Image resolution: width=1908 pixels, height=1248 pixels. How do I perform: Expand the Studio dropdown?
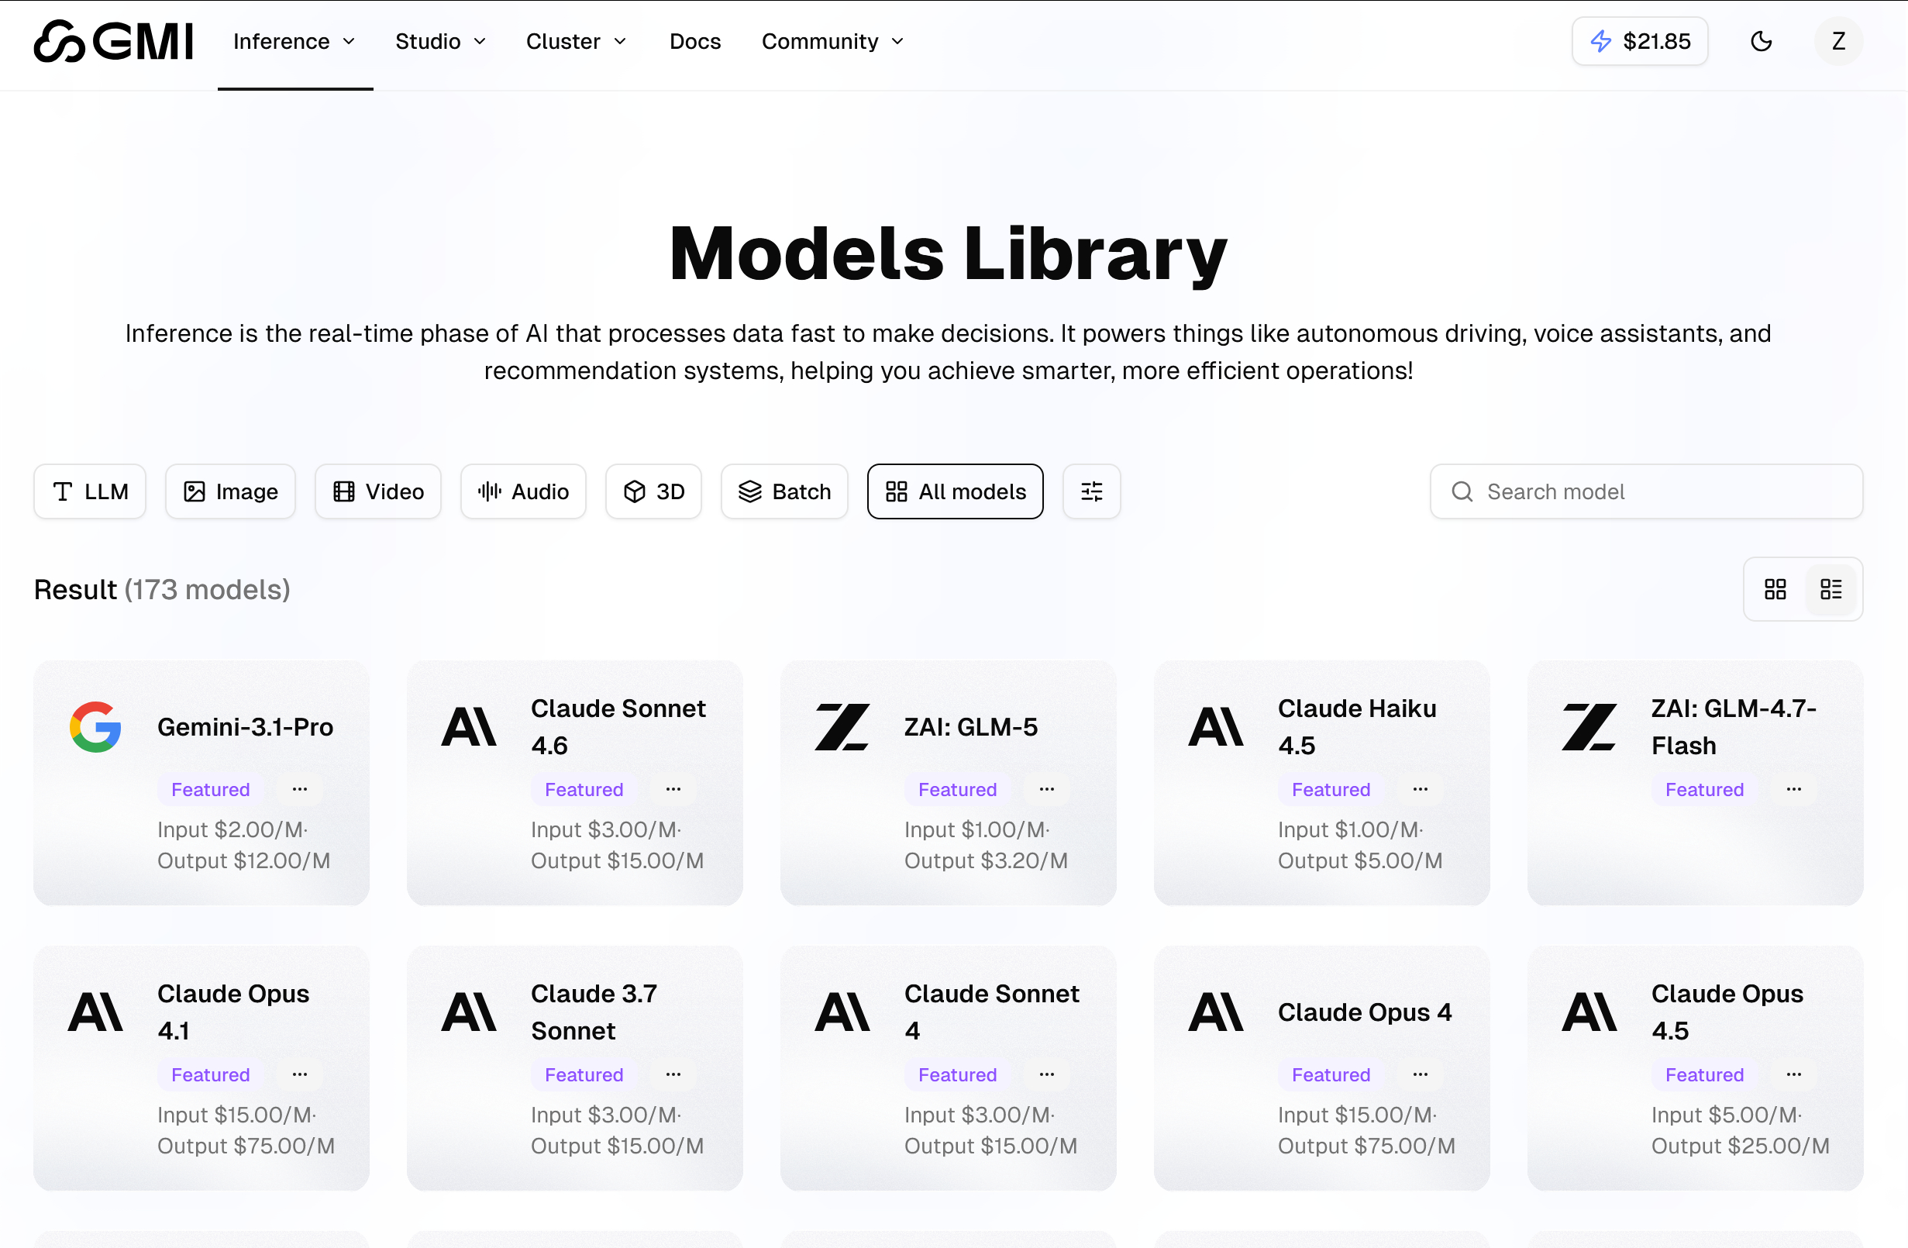point(439,41)
